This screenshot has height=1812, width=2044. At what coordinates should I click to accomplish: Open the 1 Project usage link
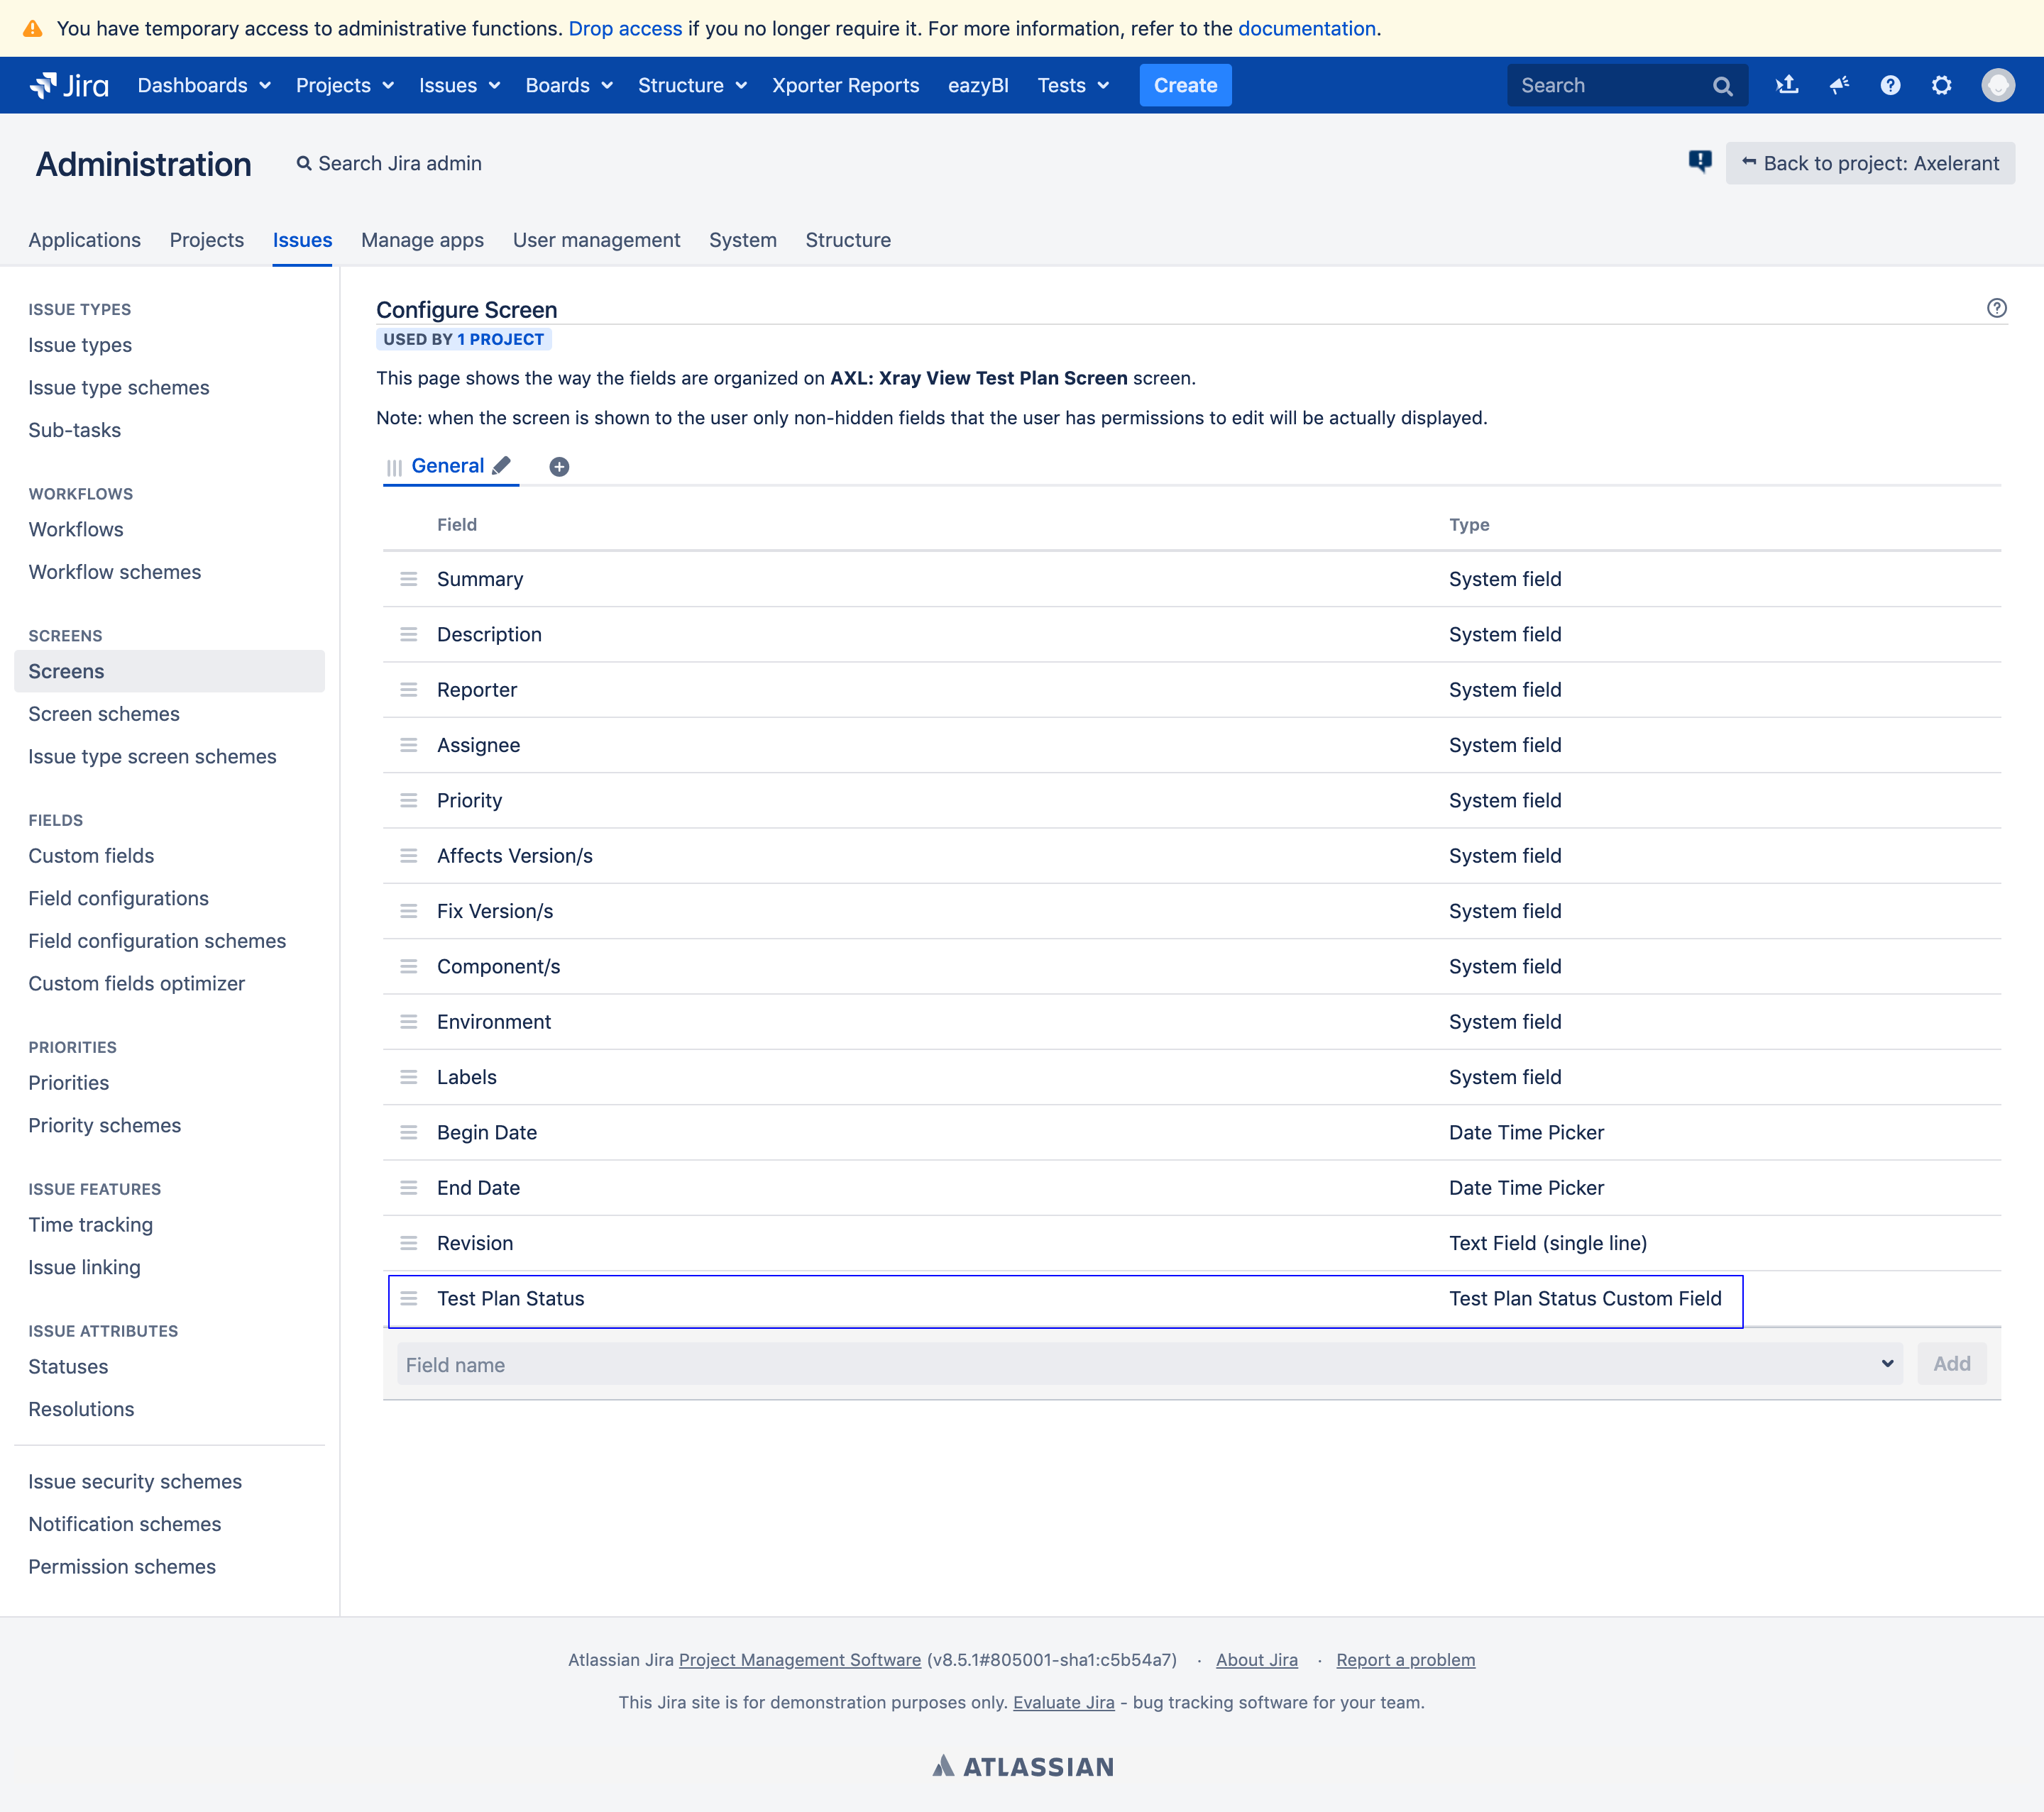501,339
